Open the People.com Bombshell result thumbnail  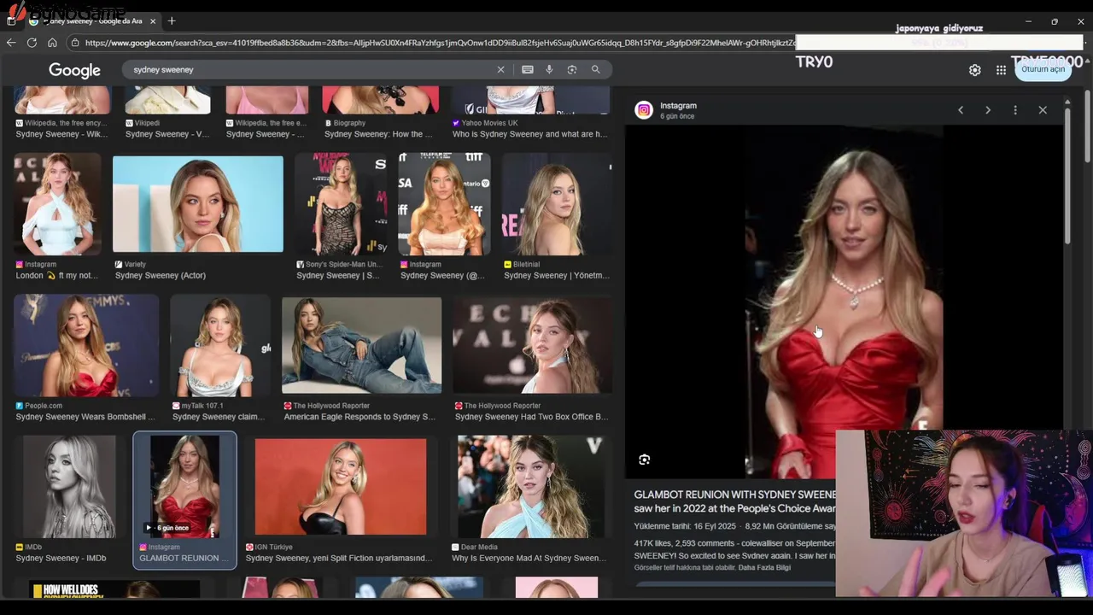[86, 346]
